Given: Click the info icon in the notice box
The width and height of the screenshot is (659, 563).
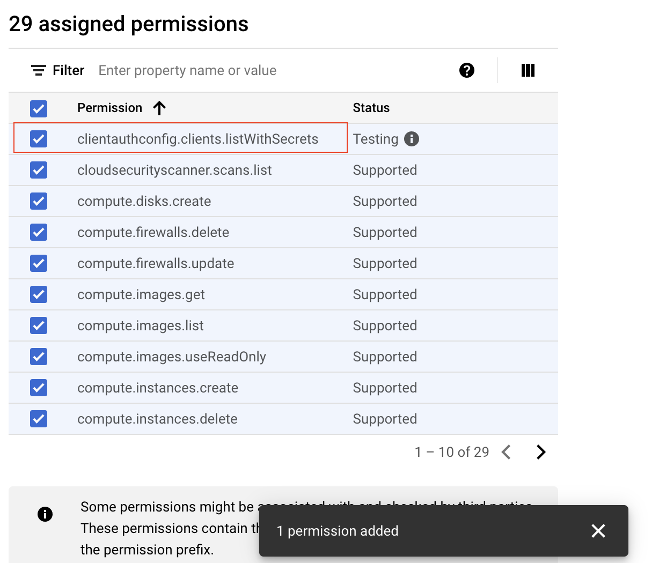Looking at the screenshot, I should [45, 514].
